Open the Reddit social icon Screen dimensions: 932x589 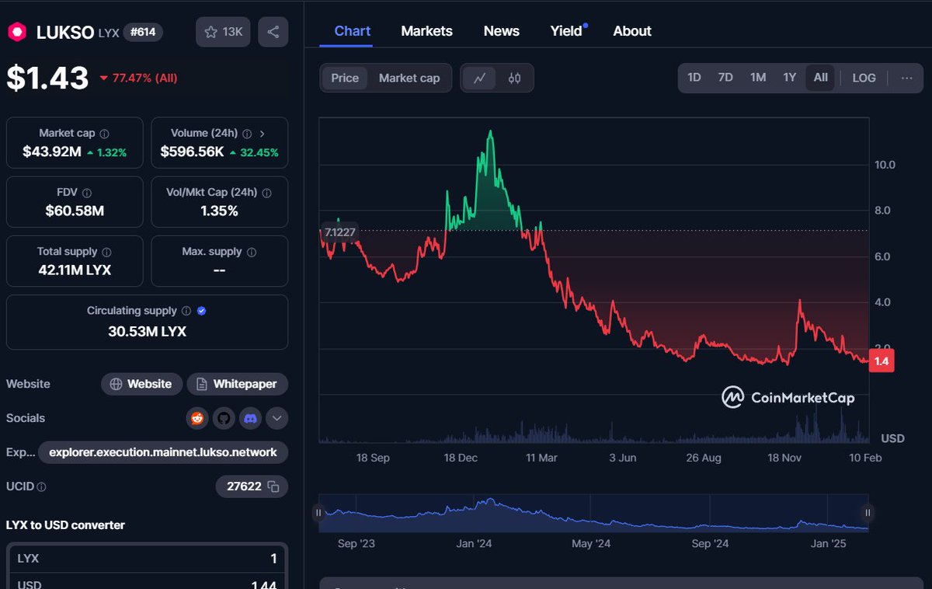coord(197,418)
